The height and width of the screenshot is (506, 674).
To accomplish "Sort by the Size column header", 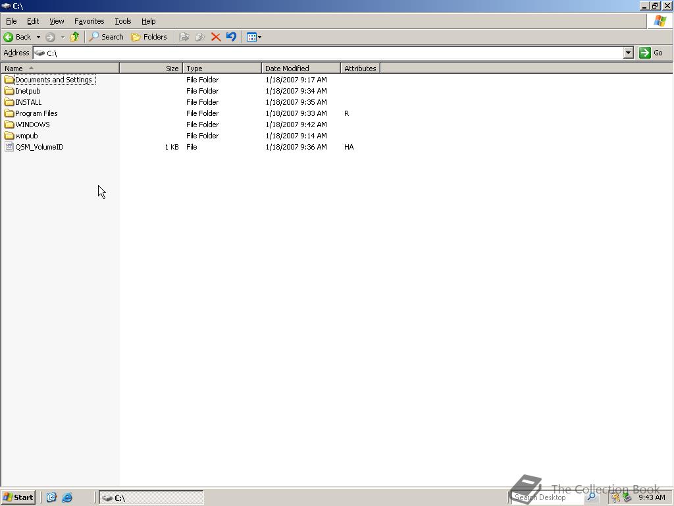I will (151, 69).
